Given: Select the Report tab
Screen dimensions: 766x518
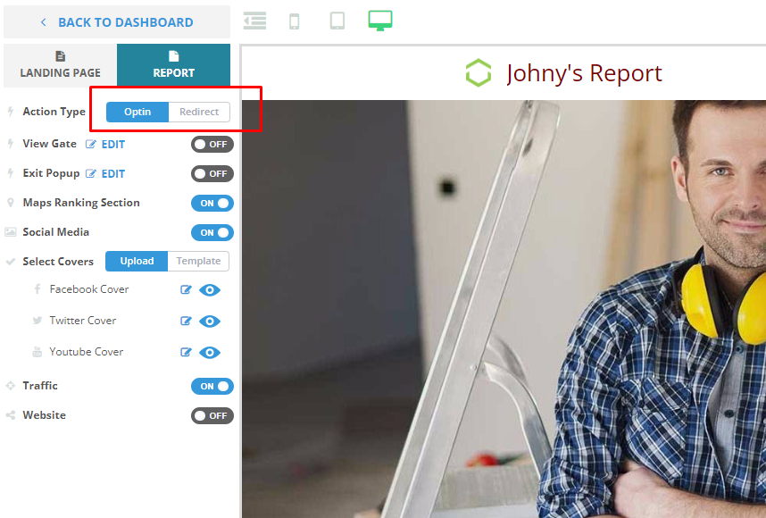Looking at the screenshot, I should 173,65.
